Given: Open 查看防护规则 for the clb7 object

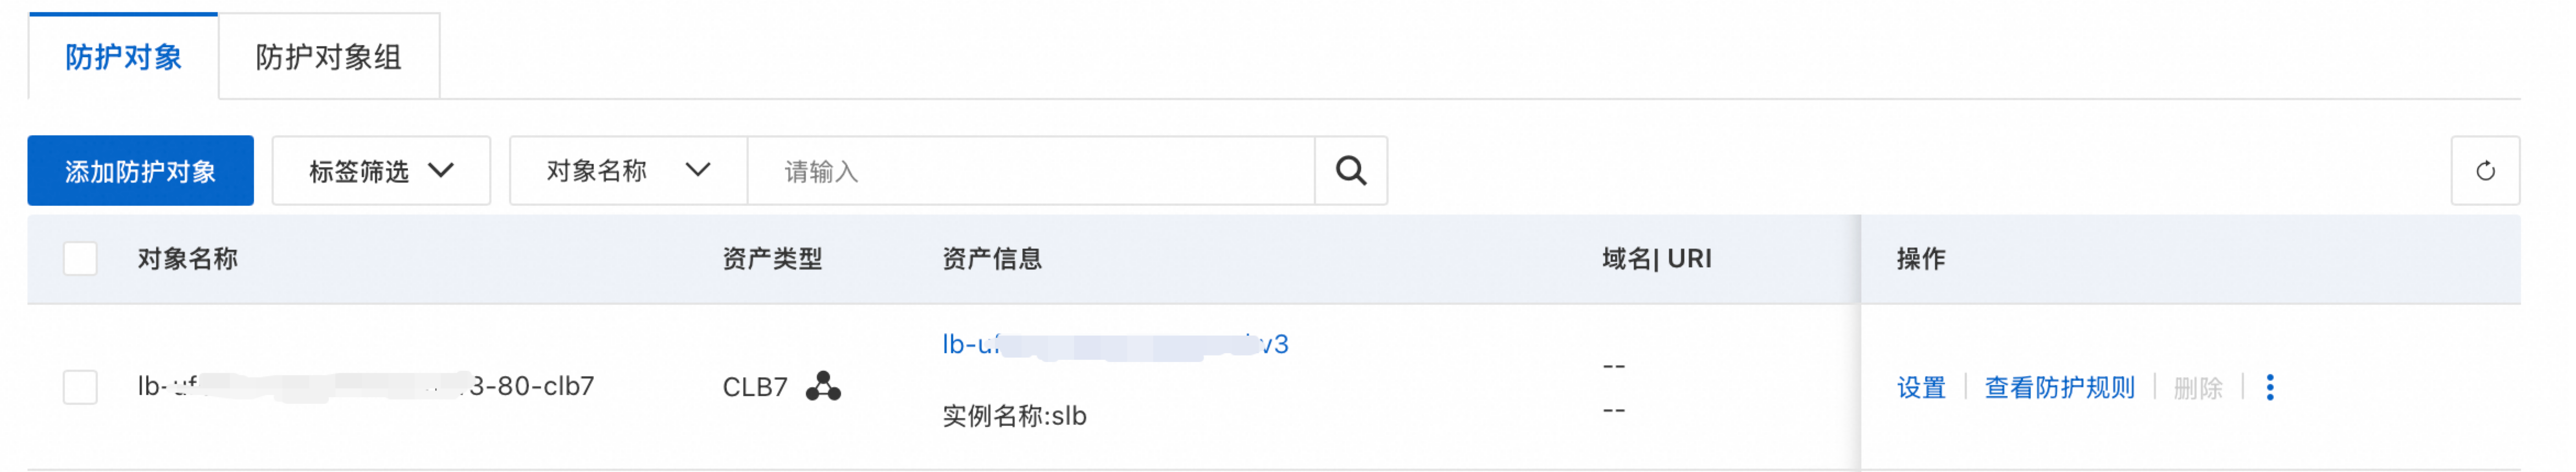Looking at the screenshot, I should tap(2059, 387).
